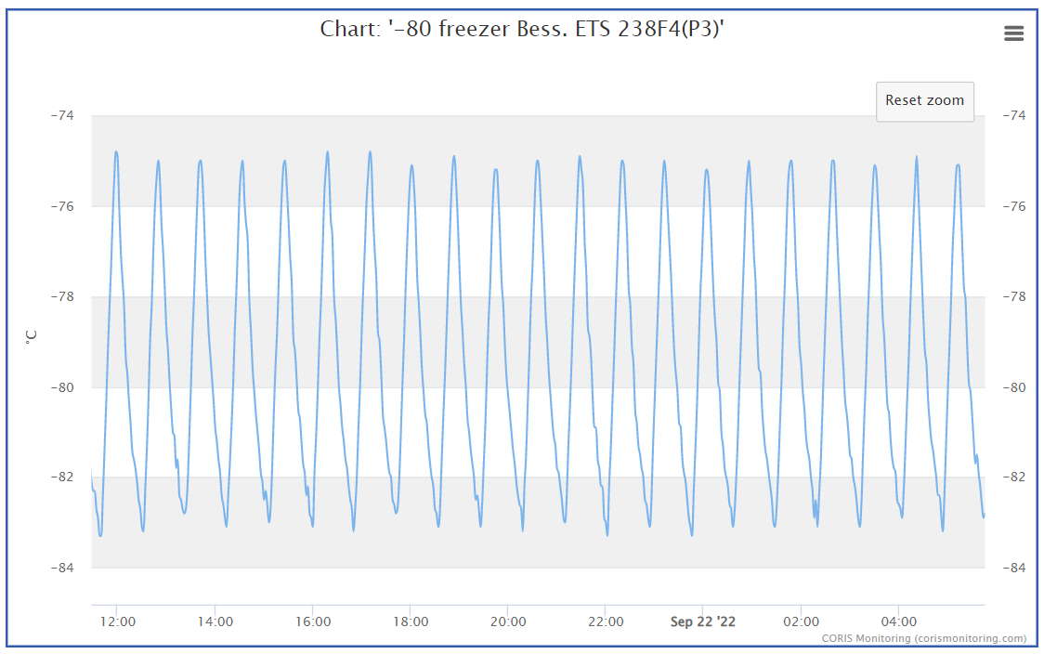Select the -74 label on left axis
This screenshot has height=654, width=1044.
(61, 116)
